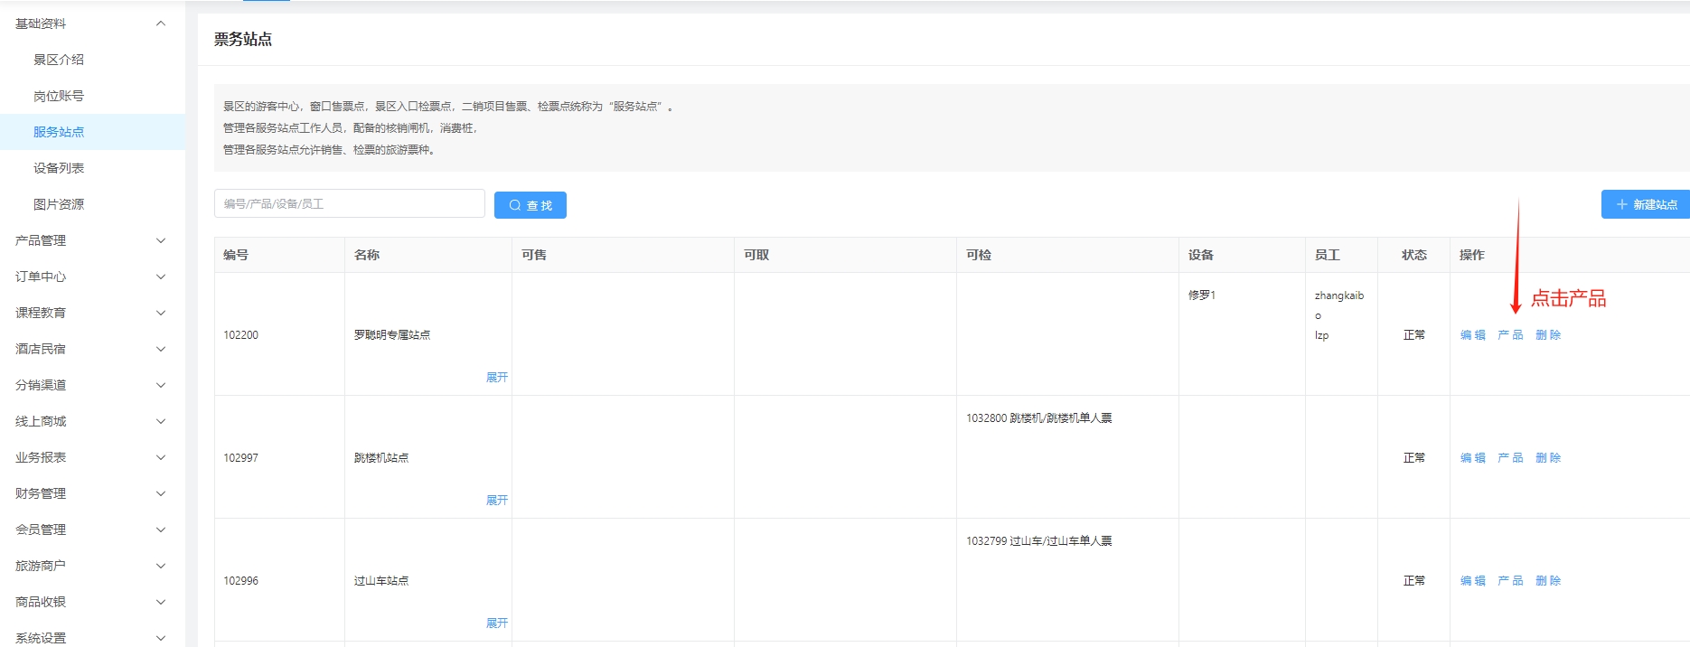The image size is (1690, 647).
Task: Expand the 系统设置 menu
Action: pos(90,638)
